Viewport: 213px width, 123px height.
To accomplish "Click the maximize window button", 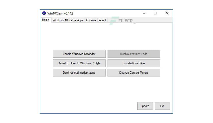I will click(155, 13).
